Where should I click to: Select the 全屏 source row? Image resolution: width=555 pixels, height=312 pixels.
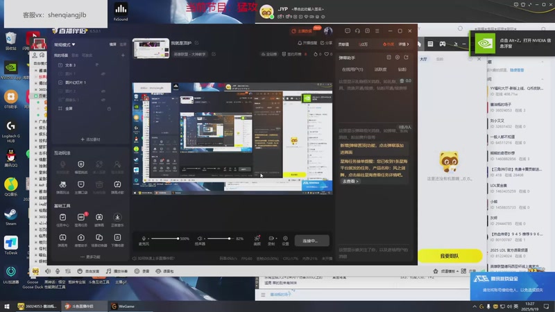[x=90, y=109]
